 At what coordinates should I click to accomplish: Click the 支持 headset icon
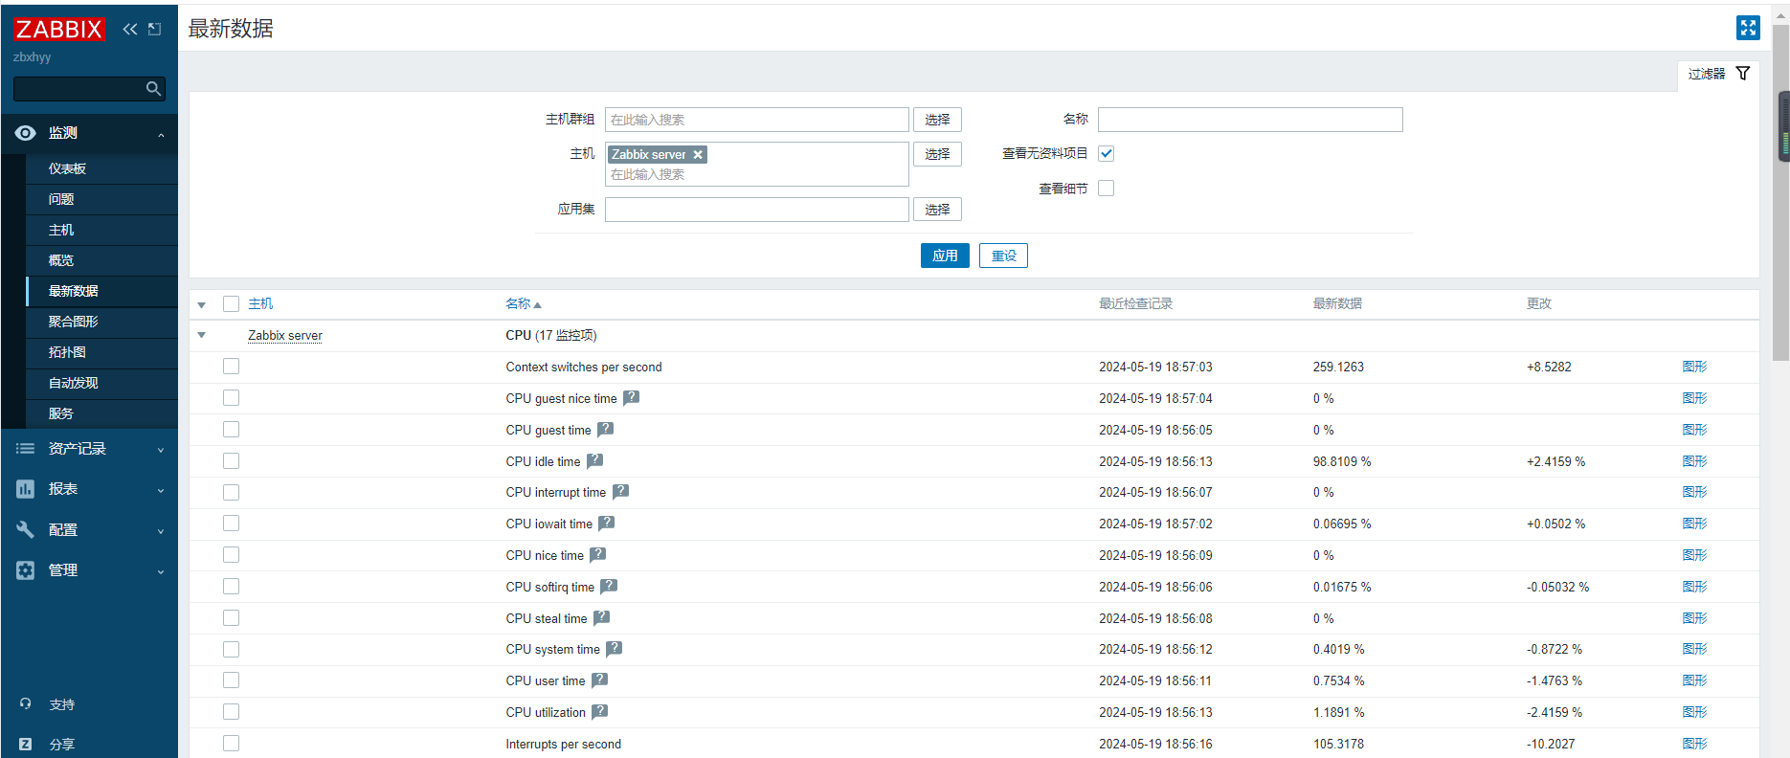pyautogui.click(x=26, y=703)
